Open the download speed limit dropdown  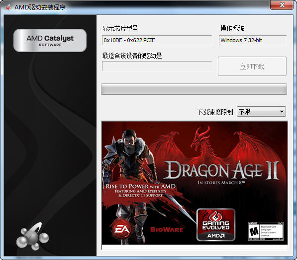click(261, 112)
